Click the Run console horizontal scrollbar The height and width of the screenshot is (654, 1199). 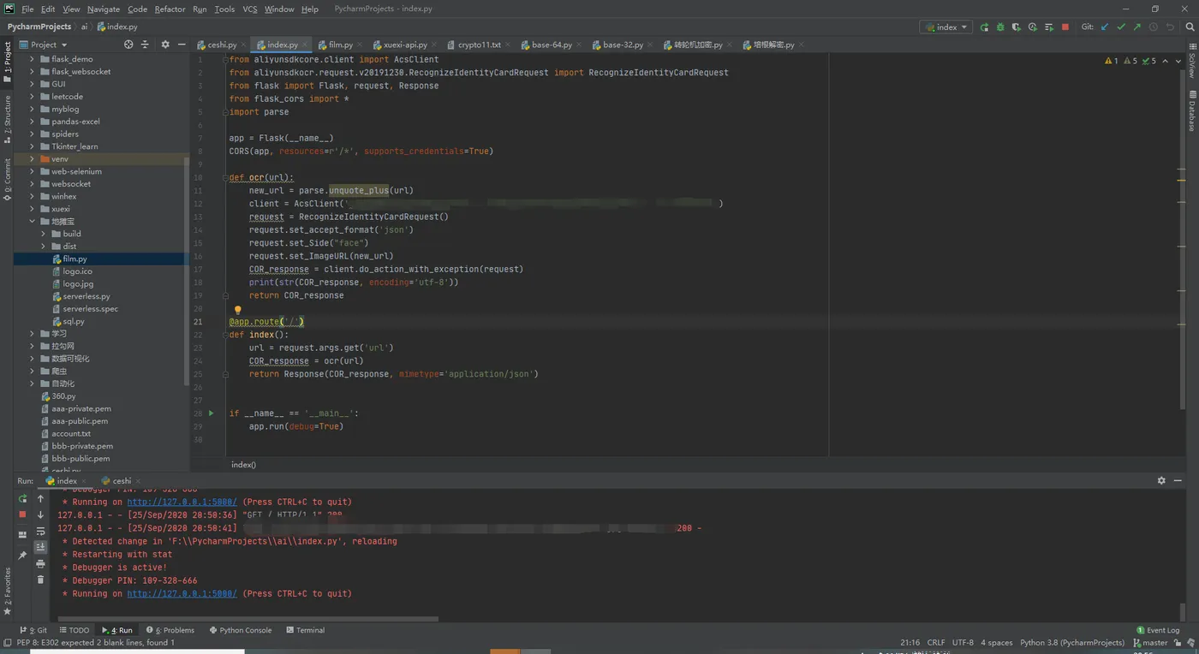247,618
